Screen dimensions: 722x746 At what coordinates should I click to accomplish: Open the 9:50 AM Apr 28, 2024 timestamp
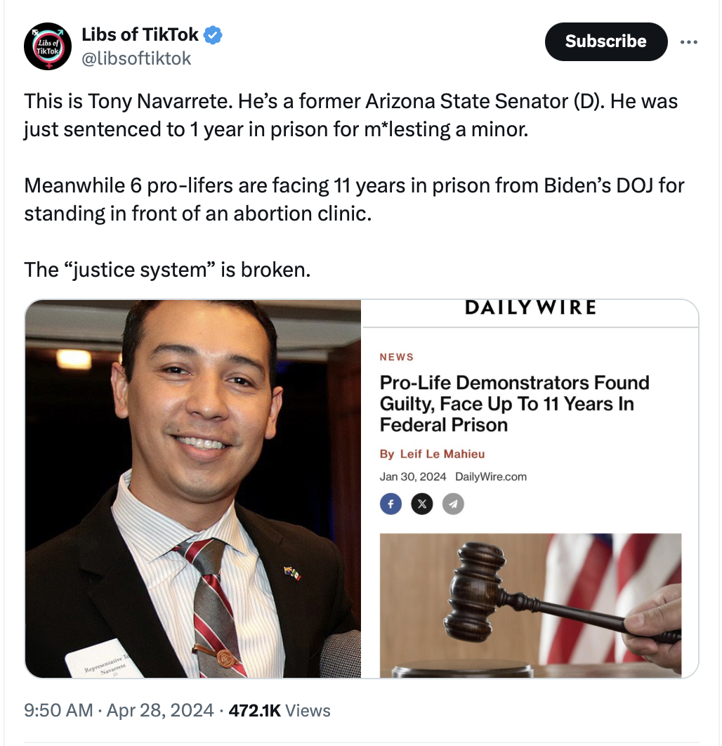coord(119,710)
